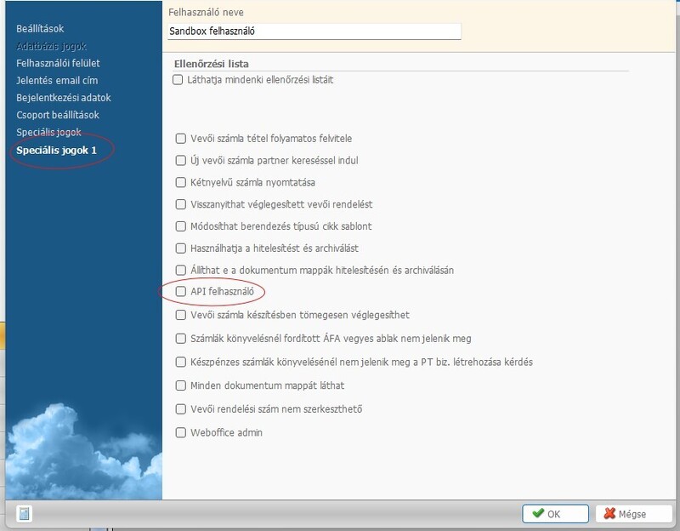Open Bejelentkezési adatok in the sidebar

pyautogui.click(x=64, y=98)
